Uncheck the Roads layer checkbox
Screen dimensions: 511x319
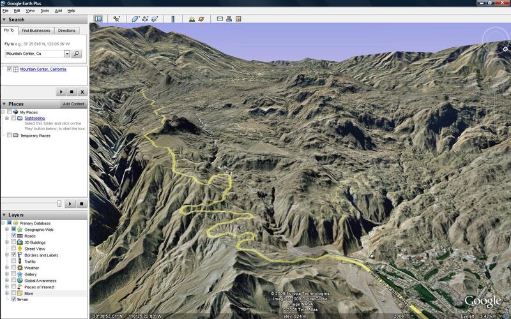tap(13, 235)
